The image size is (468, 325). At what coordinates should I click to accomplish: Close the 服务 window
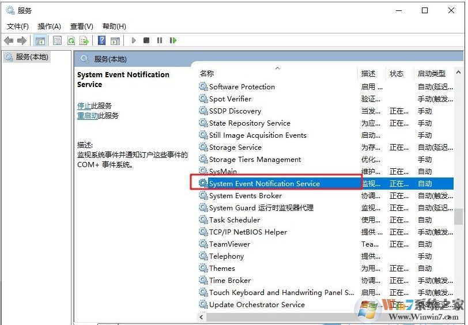coord(451,10)
